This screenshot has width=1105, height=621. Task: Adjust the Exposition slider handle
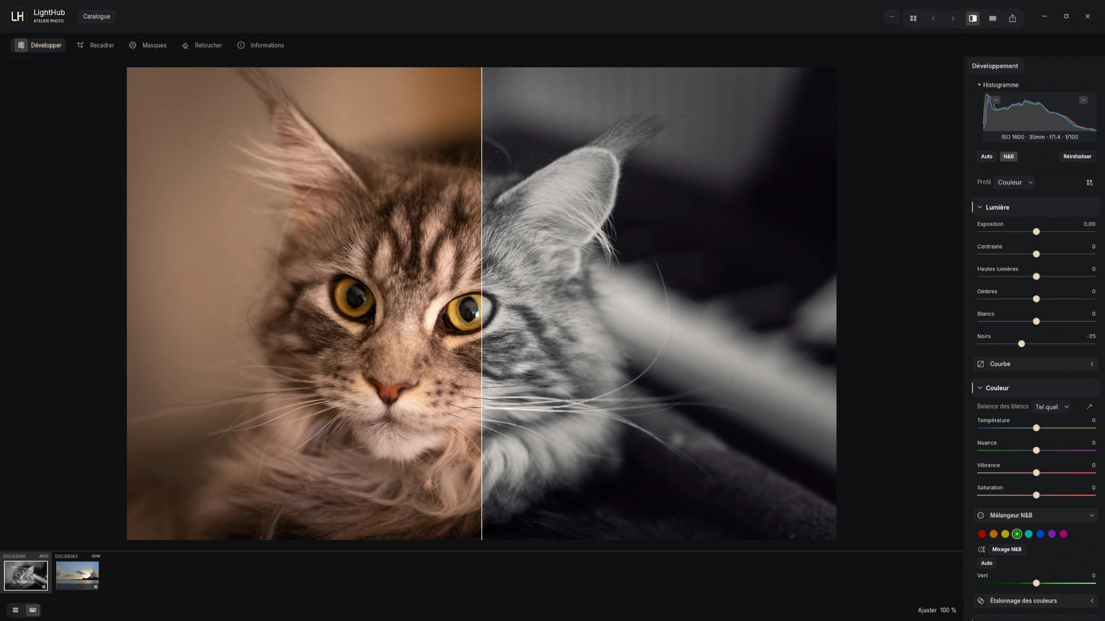[x=1036, y=232]
